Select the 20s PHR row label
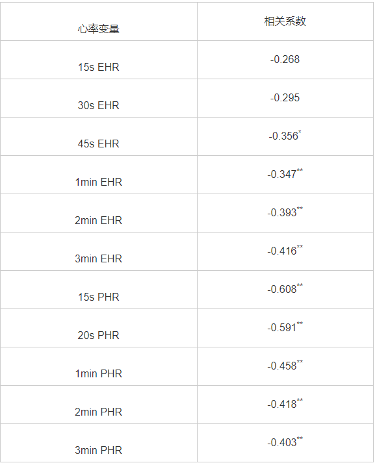This screenshot has height=465, width=377. click(99, 335)
